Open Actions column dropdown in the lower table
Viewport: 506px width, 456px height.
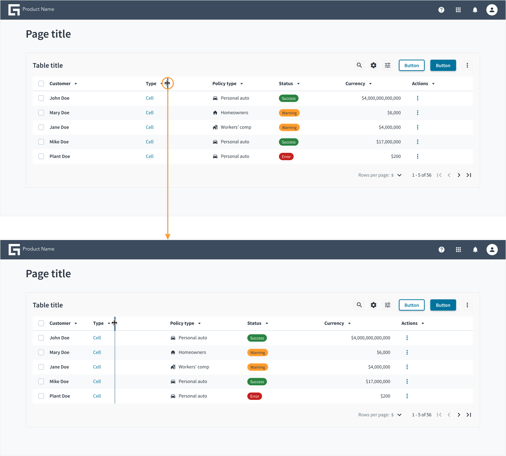[x=423, y=323]
